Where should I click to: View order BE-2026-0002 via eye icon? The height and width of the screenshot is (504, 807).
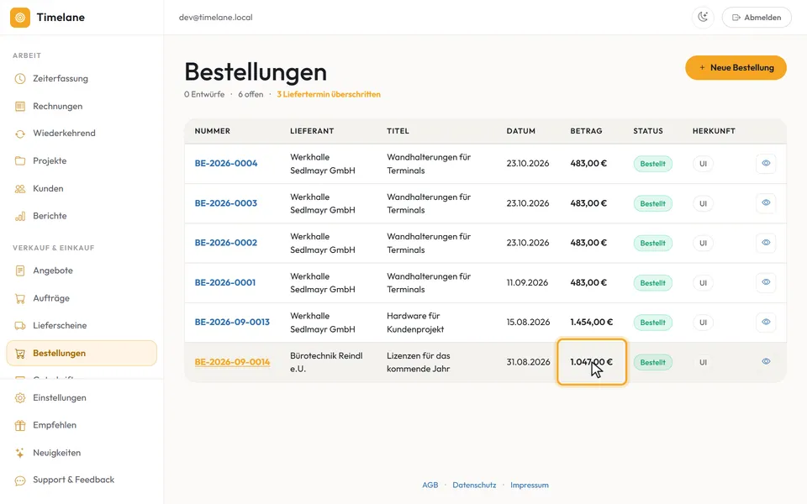(x=766, y=242)
